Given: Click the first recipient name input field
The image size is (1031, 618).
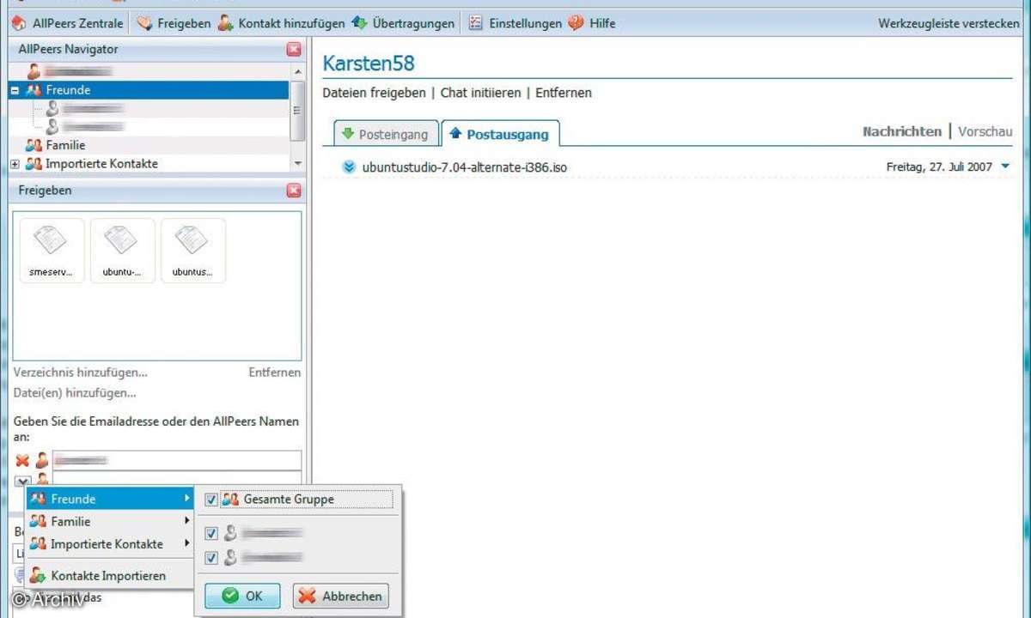Looking at the screenshot, I should [x=177, y=461].
